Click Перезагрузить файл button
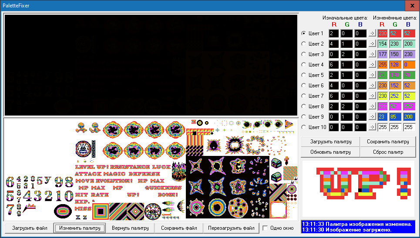420x238 pixels. pos(231,228)
